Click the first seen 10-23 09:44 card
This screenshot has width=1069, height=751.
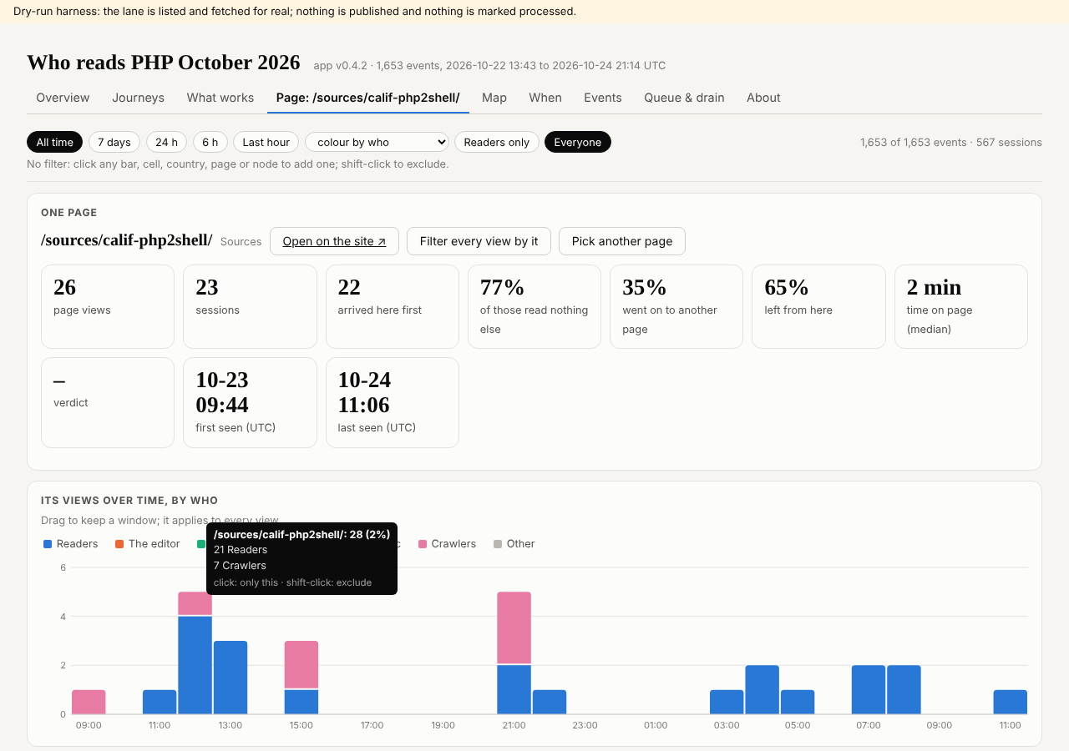[250, 402]
